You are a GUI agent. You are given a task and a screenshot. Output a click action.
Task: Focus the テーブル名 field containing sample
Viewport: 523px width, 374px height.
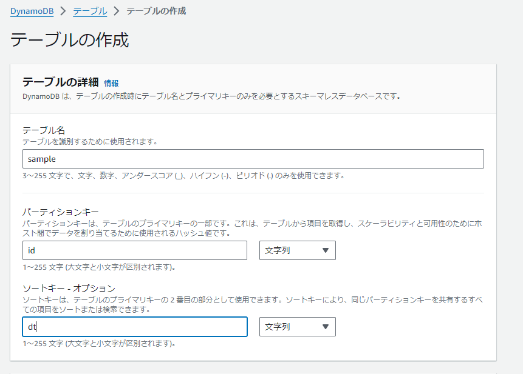253,159
